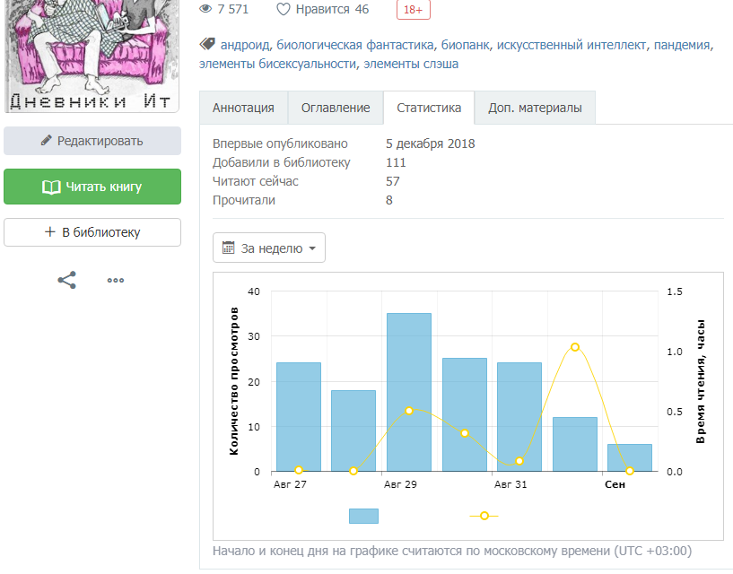Click the peak yellow point on the line
This screenshot has height=574, width=733.
click(574, 347)
